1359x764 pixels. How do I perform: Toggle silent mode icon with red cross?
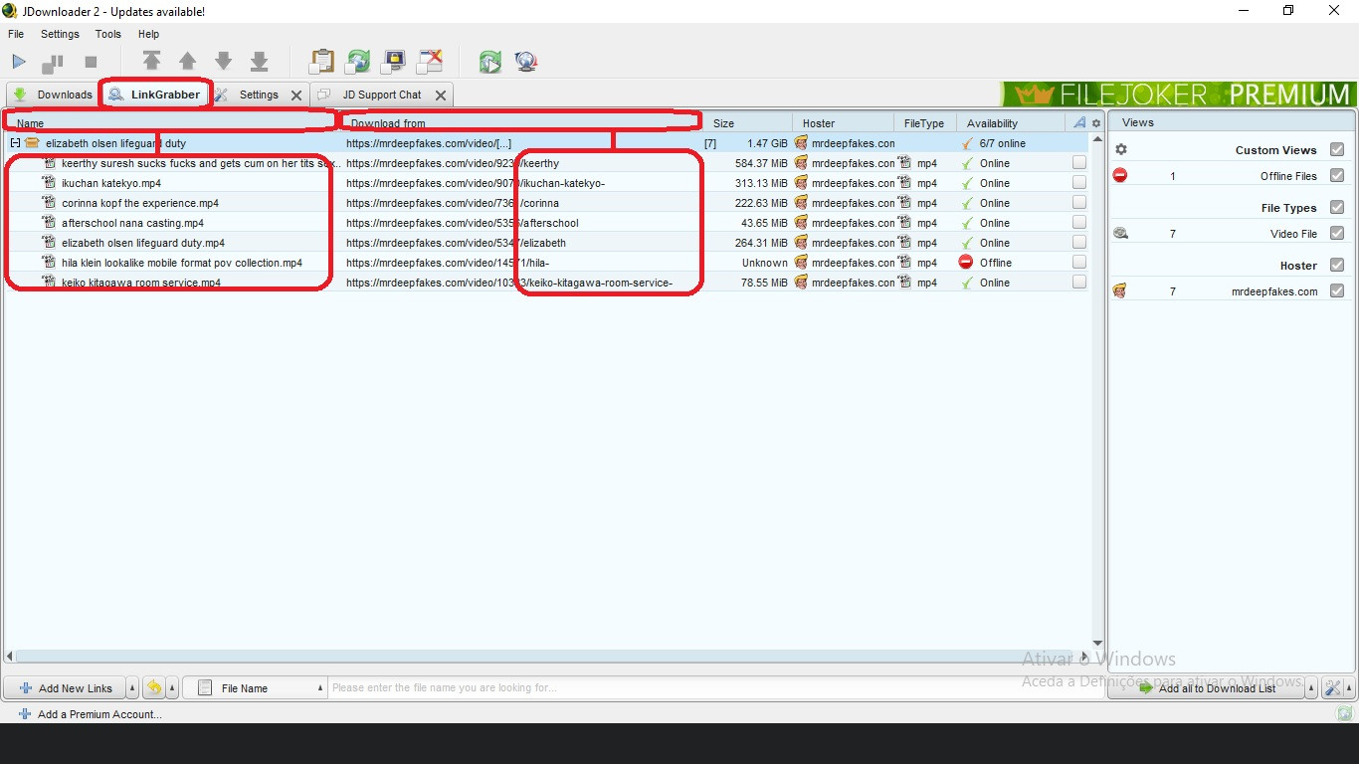pyautogui.click(x=430, y=62)
